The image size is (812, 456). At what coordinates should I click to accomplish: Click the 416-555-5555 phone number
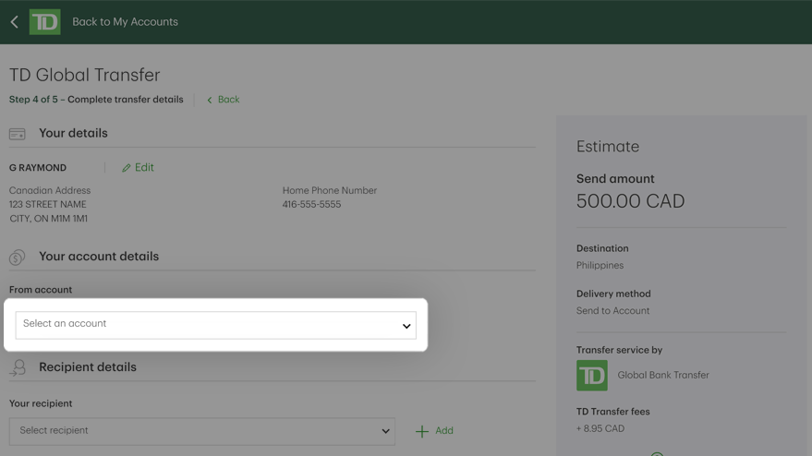coord(311,204)
